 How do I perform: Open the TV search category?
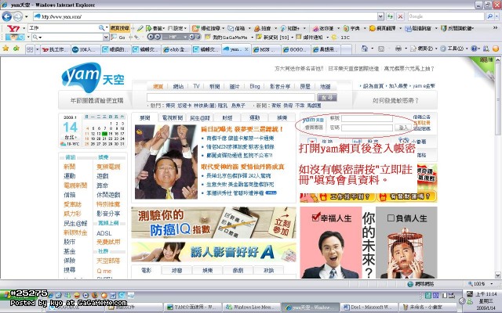[196, 86]
